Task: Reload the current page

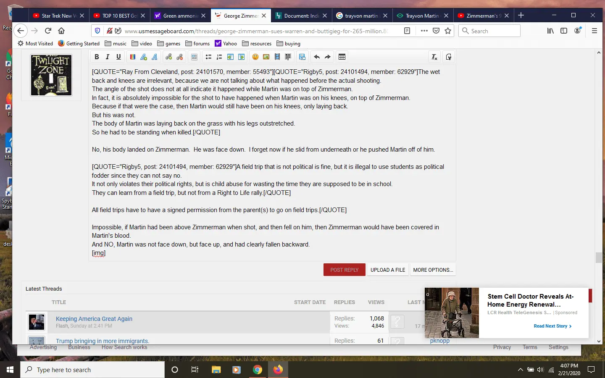Action: tap(48, 31)
